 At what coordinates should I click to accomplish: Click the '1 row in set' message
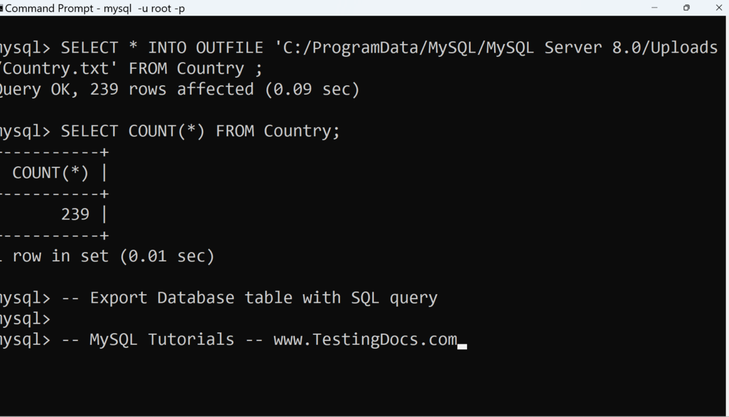pos(107,256)
